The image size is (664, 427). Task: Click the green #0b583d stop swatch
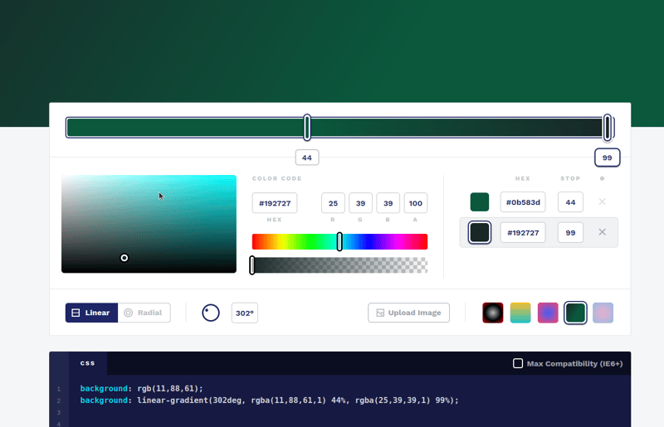point(480,202)
